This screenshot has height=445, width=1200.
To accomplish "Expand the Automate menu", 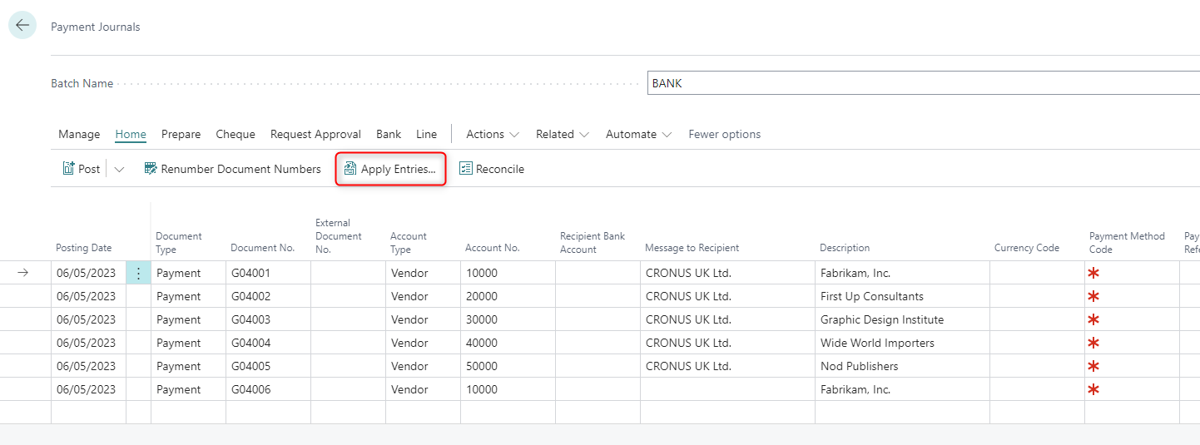I will tap(638, 134).
